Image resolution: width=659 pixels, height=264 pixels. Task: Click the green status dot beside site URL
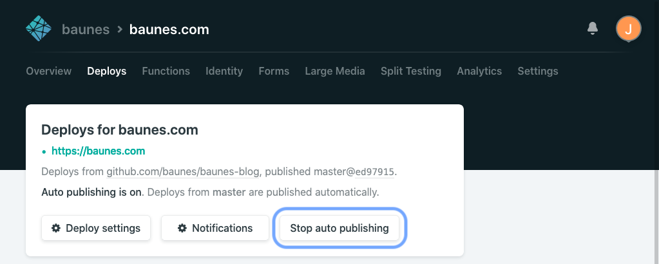coord(44,152)
